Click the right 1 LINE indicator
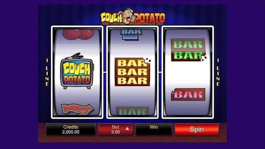Viewport: 265px width, 149px height. [x=218, y=72]
